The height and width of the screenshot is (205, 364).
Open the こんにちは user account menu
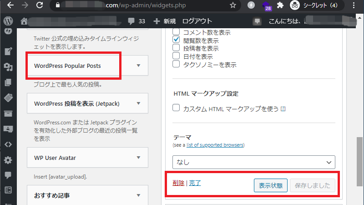(311, 21)
